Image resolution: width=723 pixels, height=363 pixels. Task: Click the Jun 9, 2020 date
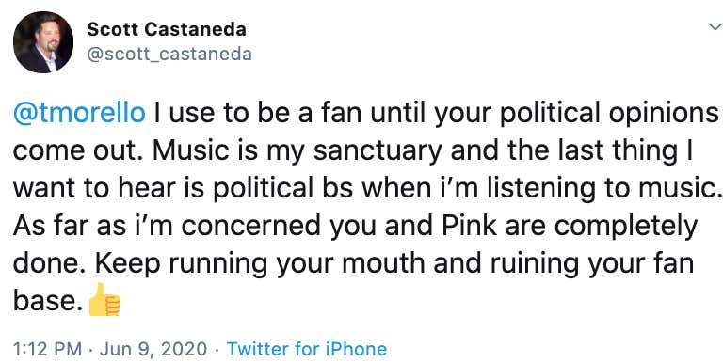tap(153, 349)
